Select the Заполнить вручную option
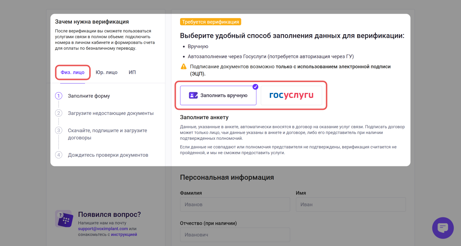 point(218,95)
